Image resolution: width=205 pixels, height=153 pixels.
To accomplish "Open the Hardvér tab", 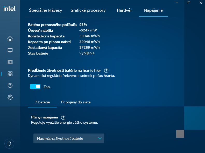I will pyautogui.click(x=124, y=10).
